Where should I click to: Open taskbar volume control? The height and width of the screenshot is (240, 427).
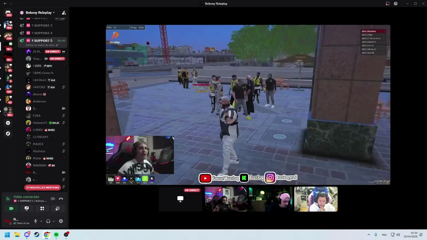(398, 235)
